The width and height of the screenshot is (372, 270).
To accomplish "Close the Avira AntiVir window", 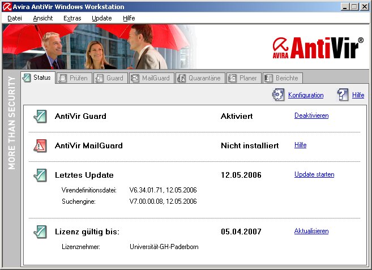I will click(365, 7).
